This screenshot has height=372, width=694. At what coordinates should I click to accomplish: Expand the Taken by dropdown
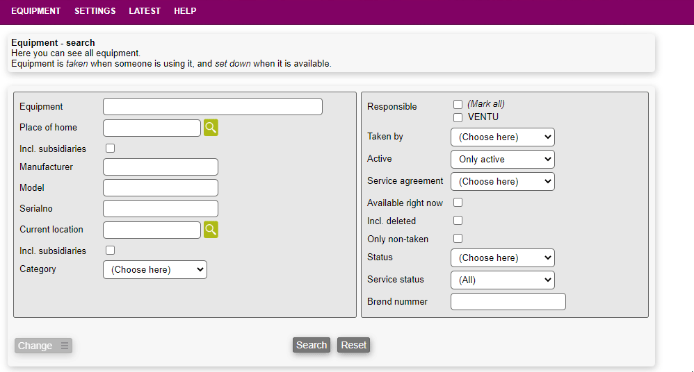[x=502, y=137]
